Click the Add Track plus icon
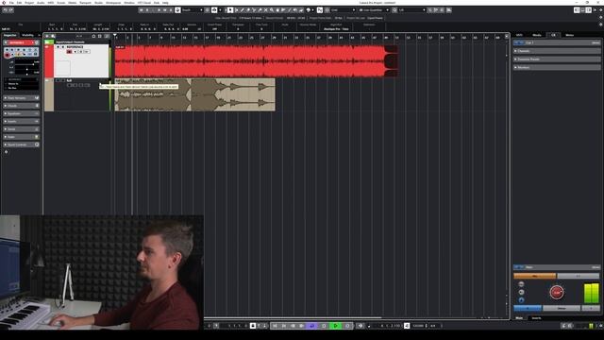Image resolution: width=604 pixels, height=340 pixels. 47,36
